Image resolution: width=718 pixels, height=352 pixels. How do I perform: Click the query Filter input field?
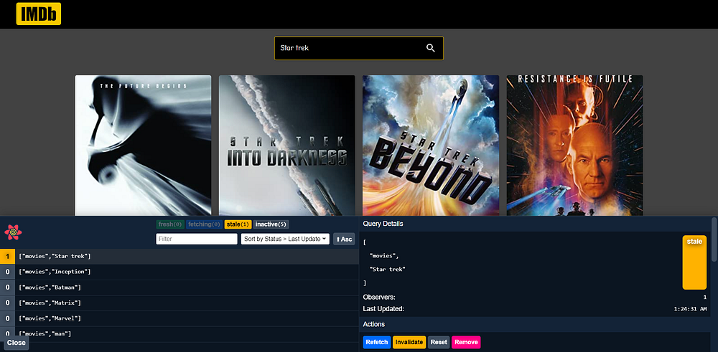pyautogui.click(x=197, y=239)
